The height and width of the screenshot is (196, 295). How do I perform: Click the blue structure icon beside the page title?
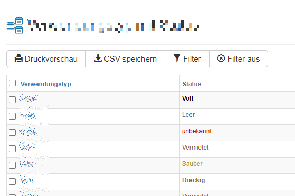tap(15, 25)
